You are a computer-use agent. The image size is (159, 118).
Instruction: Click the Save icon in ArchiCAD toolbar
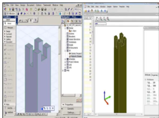click(42, 9)
